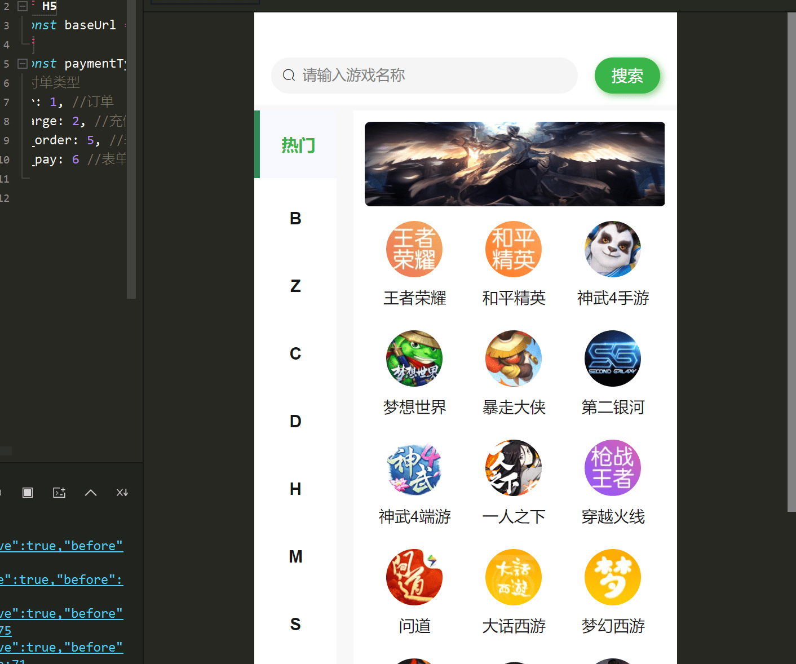Image resolution: width=796 pixels, height=664 pixels.
Task: Open the 大话西游 game icon
Action: [x=514, y=577]
